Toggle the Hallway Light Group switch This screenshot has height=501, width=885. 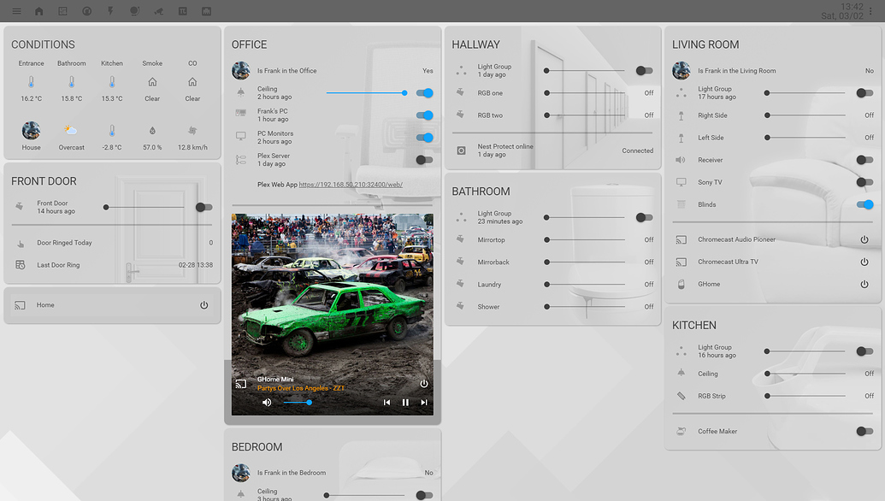click(644, 70)
